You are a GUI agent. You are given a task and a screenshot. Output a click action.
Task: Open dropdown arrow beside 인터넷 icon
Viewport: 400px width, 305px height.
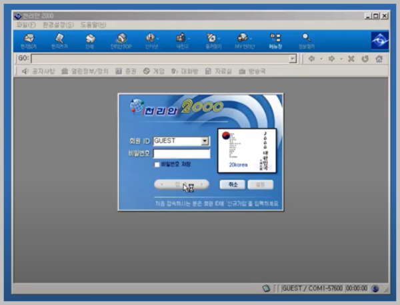pos(158,39)
